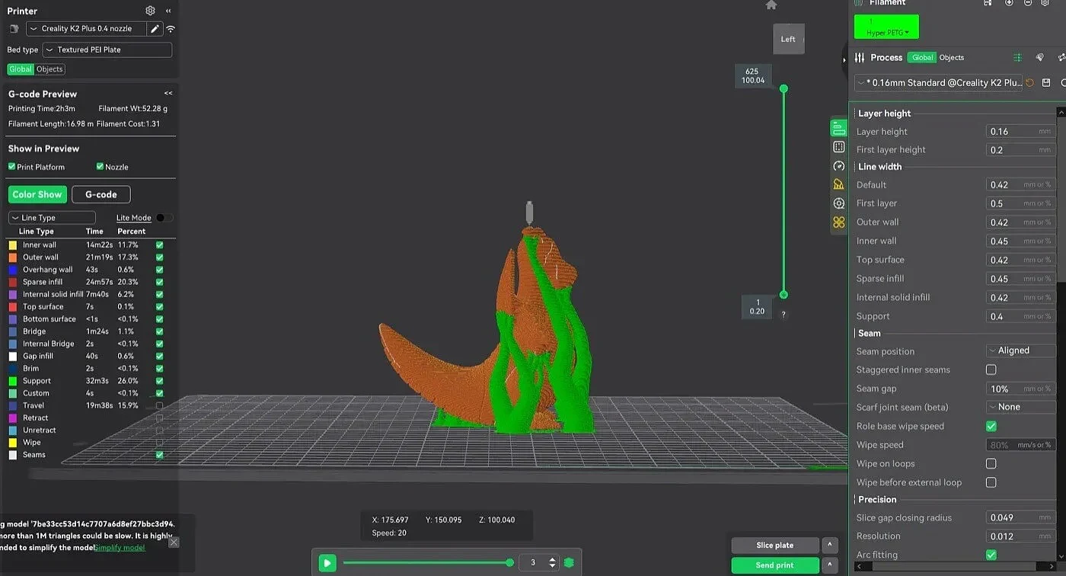Click the Color Show button
Screen dimensions: 1066x576
click(x=37, y=194)
